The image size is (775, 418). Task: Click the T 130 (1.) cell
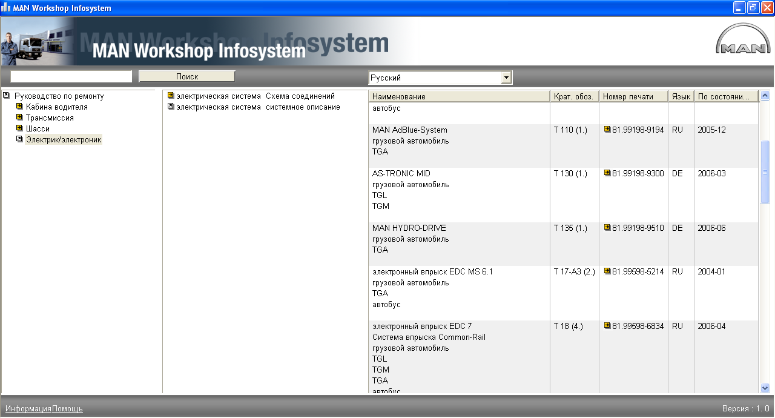pos(570,173)
